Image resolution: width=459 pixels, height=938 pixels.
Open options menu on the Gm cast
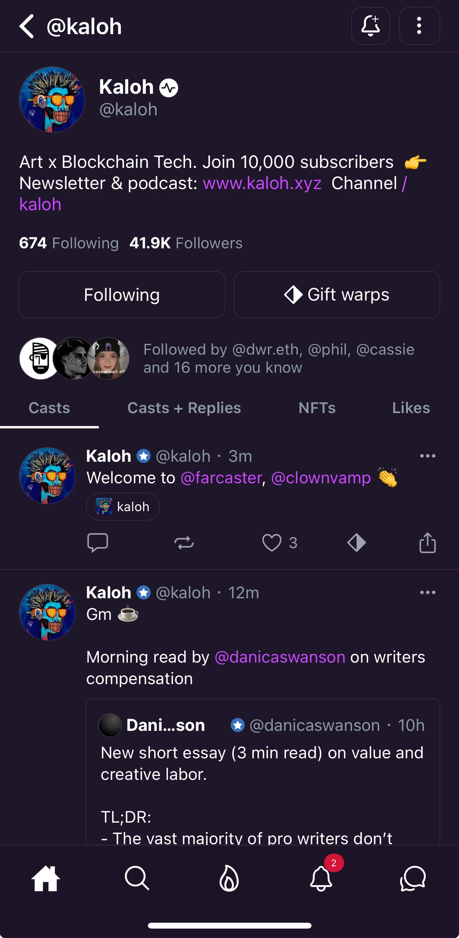point(427,592)
